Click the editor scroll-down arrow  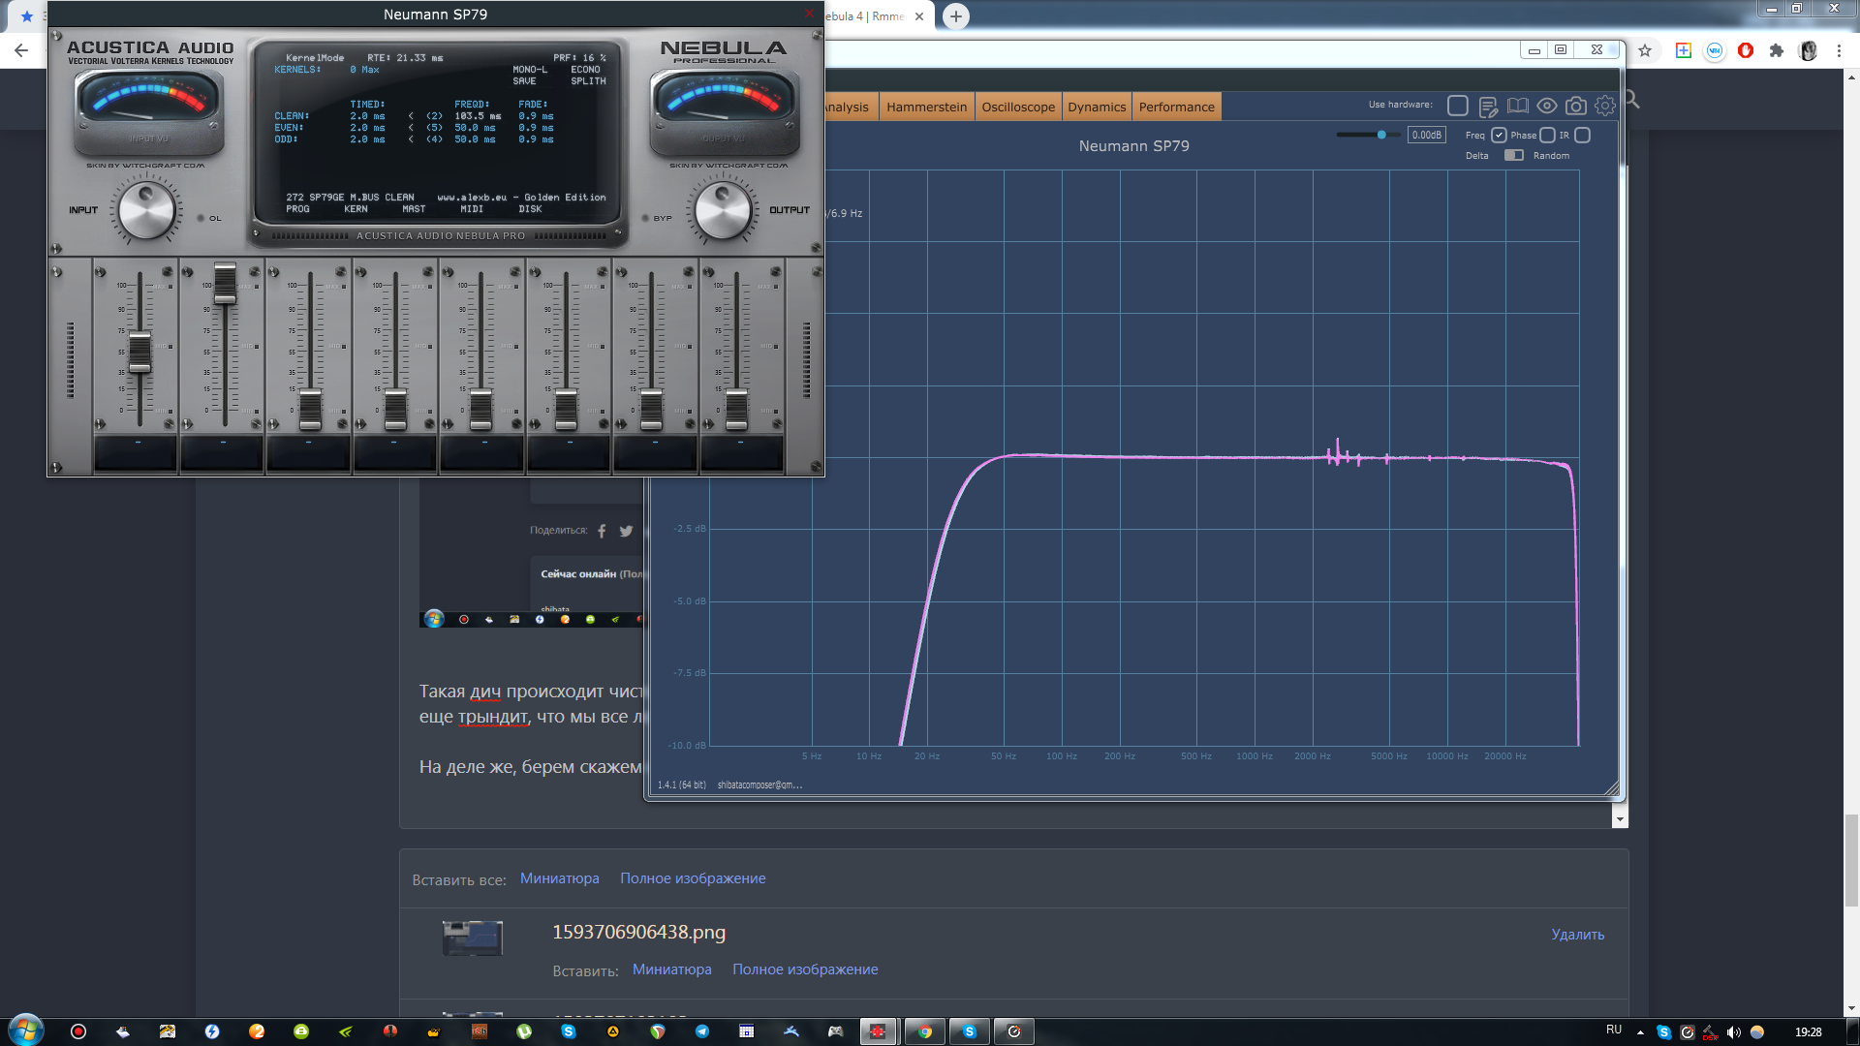coord(1619,819)
